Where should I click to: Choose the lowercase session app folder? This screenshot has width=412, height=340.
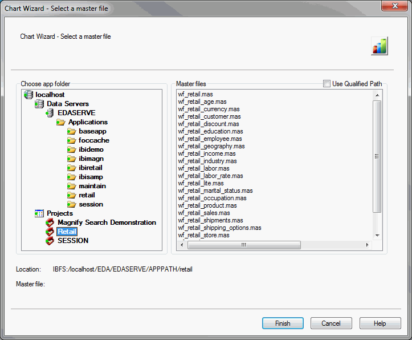[x=91, y=204]
